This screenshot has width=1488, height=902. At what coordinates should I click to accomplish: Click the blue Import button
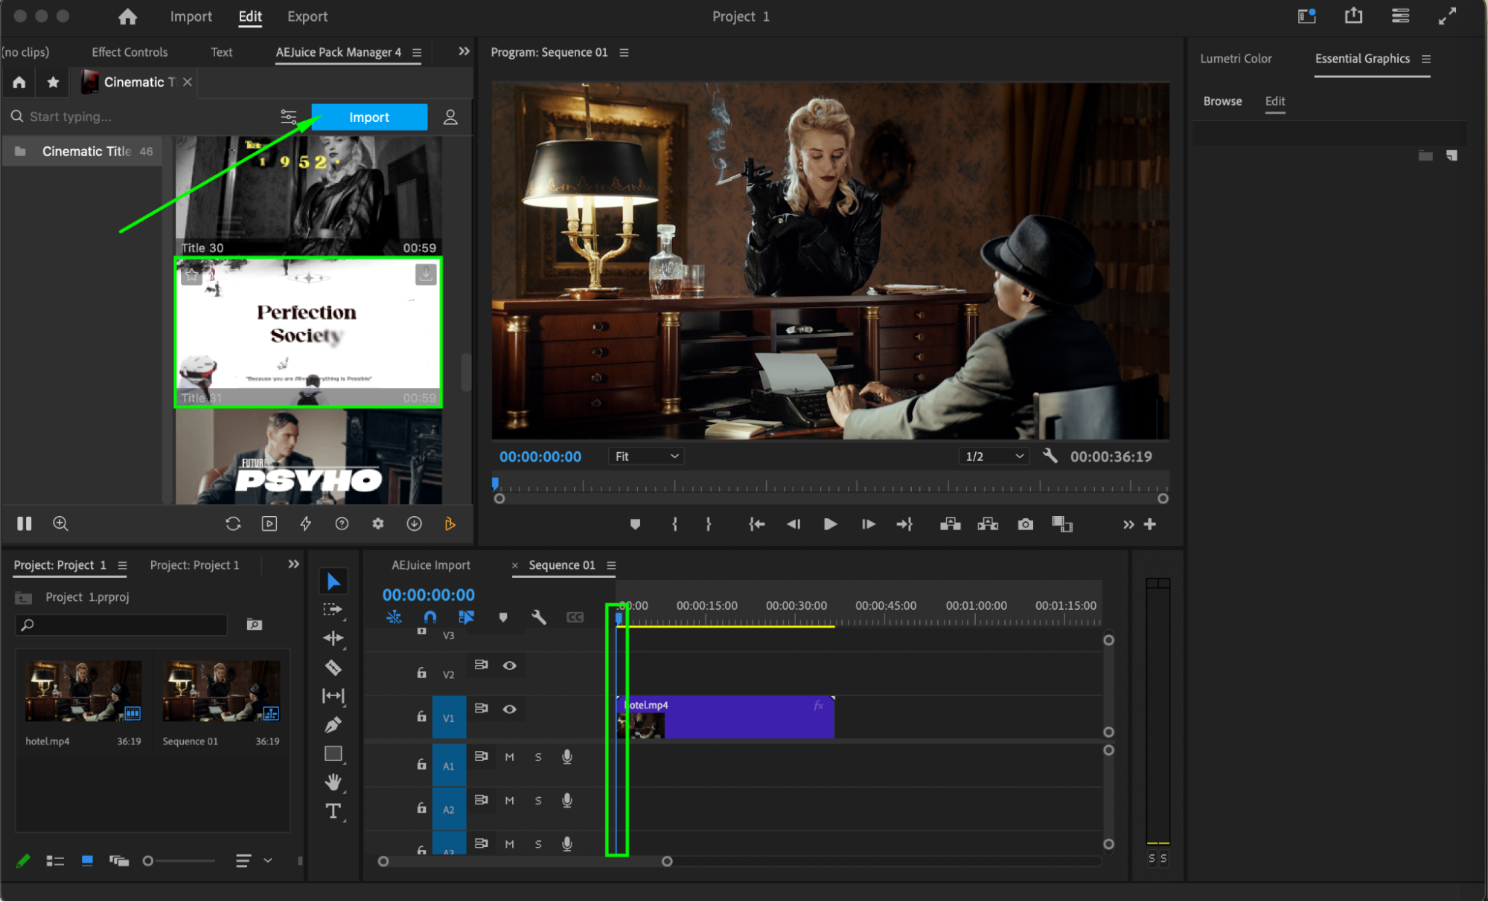369,117
